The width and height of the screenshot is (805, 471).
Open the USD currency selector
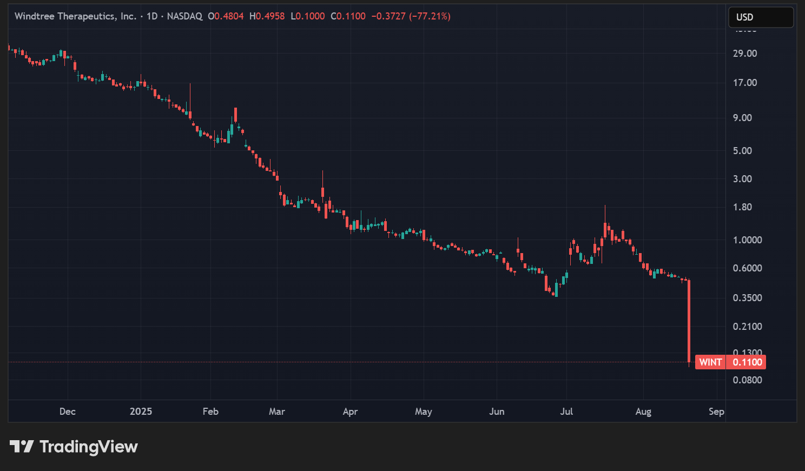tap(761, 17)
